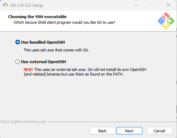Click the 'This uses ssh.exe that comes with Git' description
Screen dimensions: 177x138
pos(56,50)
